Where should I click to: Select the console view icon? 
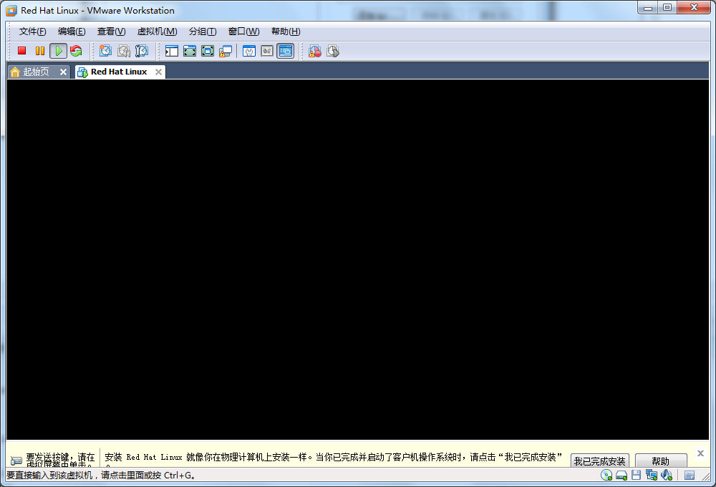286,51
